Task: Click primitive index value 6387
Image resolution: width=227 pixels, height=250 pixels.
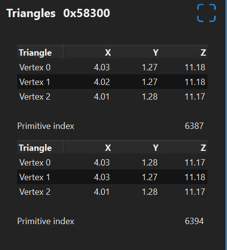Action: [x=194, y=126]
